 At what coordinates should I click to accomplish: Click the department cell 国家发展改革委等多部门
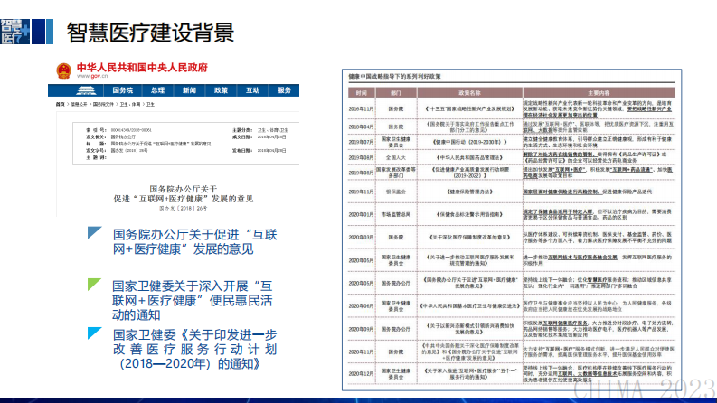pyautogui.click(x=395, y=173)
